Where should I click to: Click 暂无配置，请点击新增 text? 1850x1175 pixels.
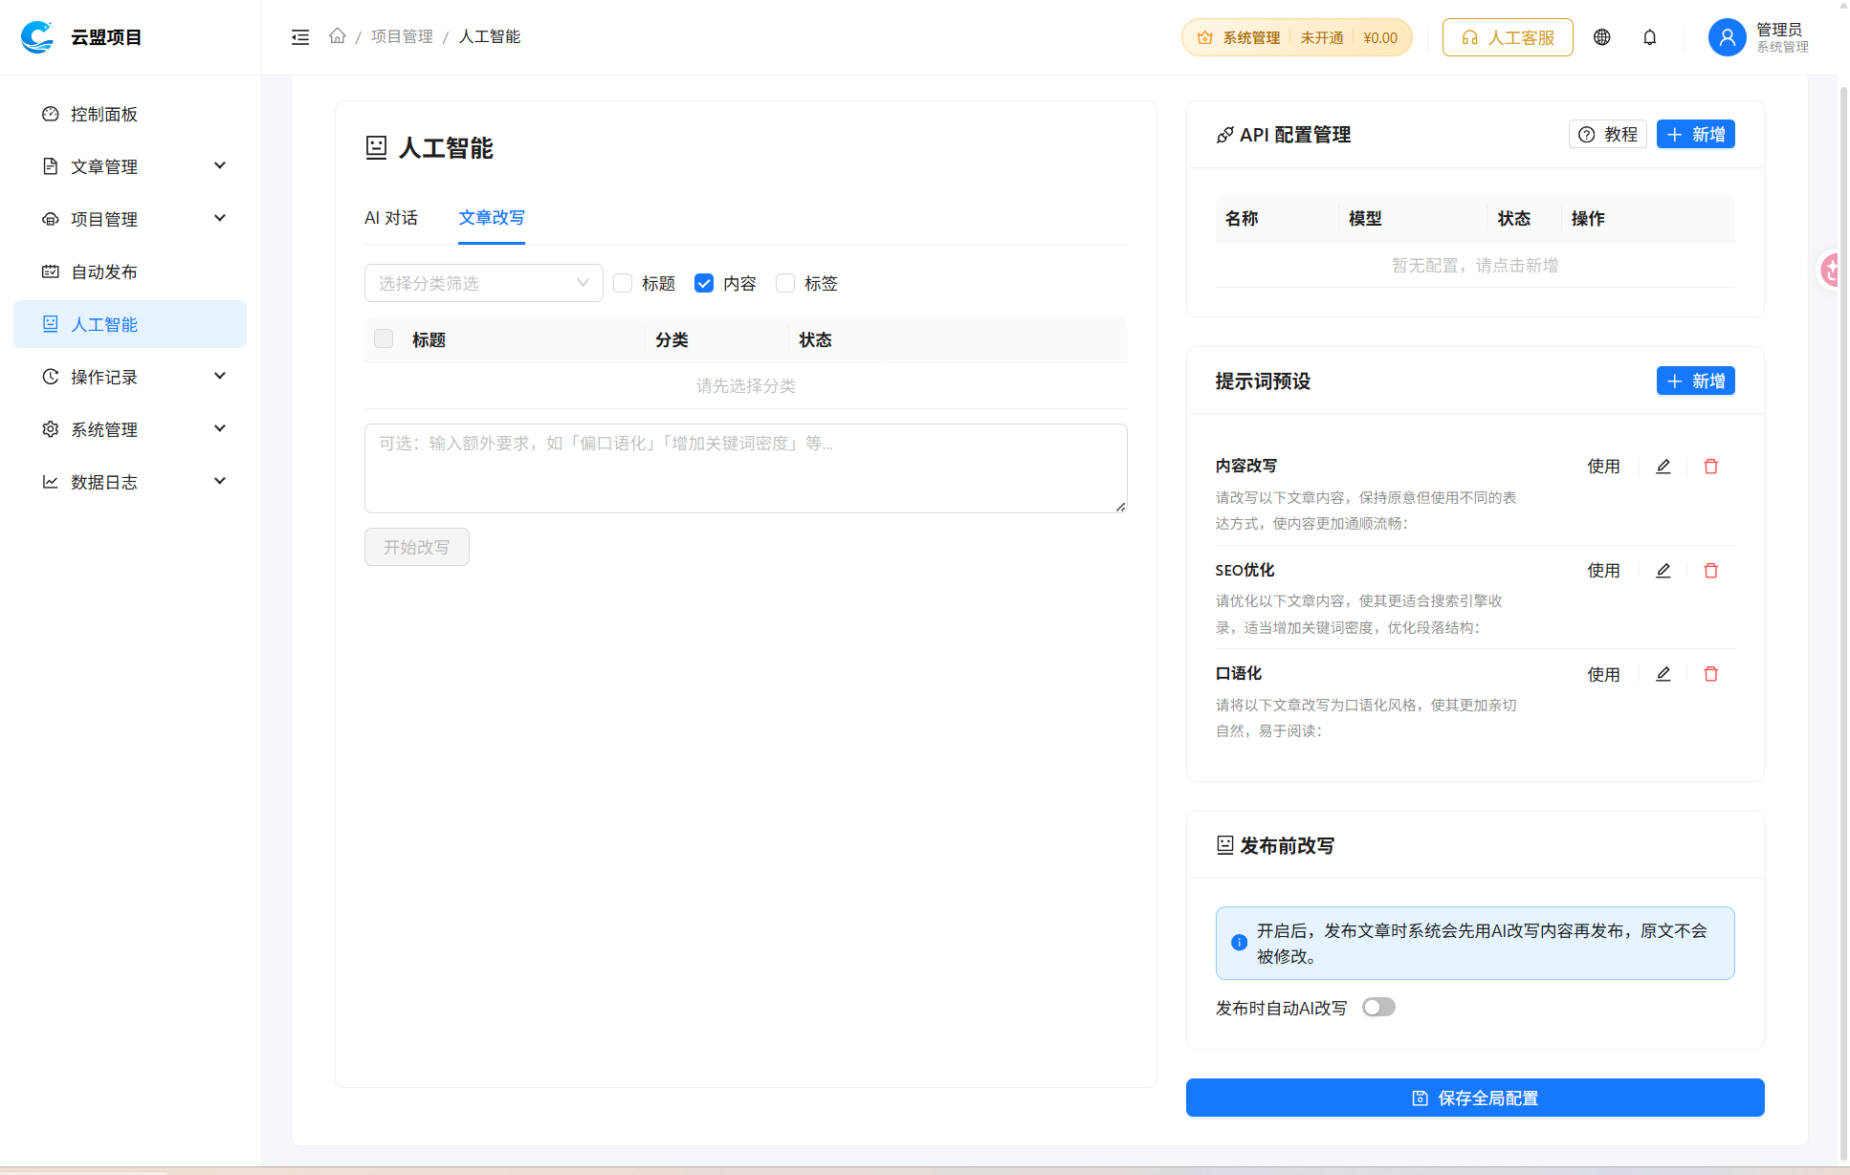[x=1475, y=265]
